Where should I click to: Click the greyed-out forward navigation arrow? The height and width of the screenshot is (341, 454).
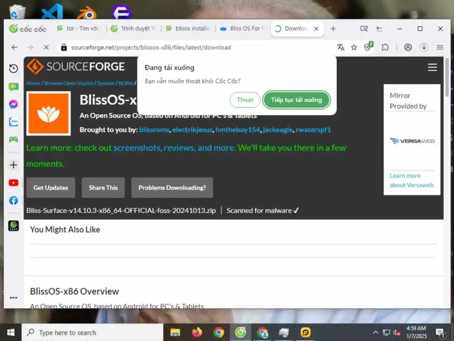point(31,47)
